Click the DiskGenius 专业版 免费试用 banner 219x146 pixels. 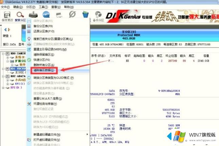tap(162, 17)
